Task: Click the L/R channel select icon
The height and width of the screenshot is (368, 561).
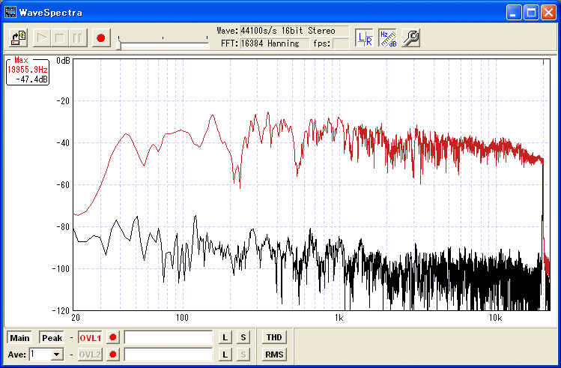Action: coord(365,37)
